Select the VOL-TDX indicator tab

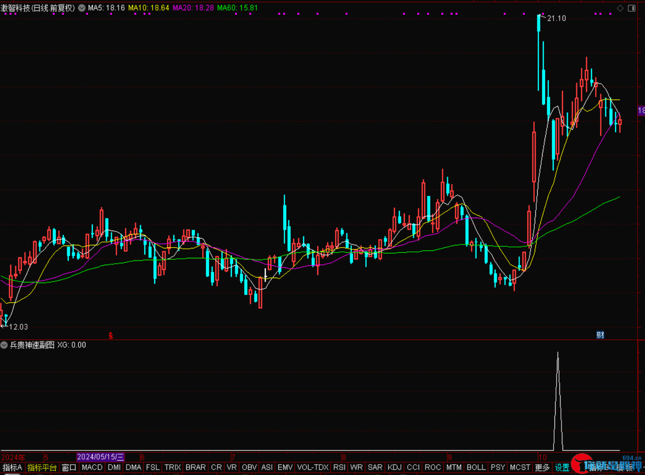[313, 467]
